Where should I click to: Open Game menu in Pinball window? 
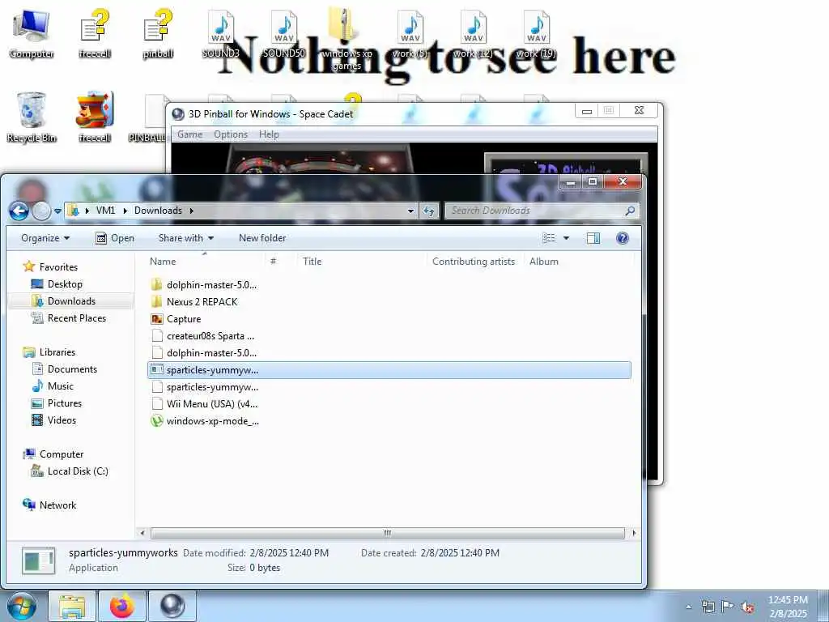click(x=189, y=134)
